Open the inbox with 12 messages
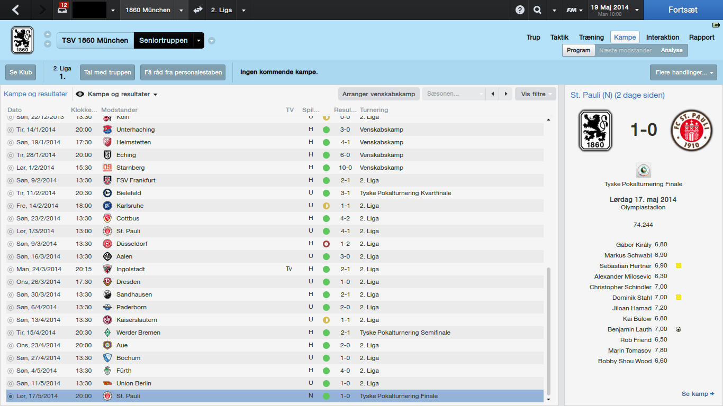723x406 pixels. coord(62,9)
